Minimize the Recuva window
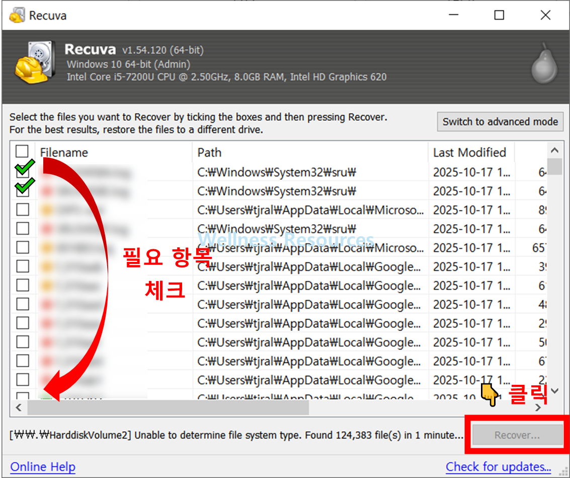The height and width of the screenshot is (478, 570). pyautogui.click(x=453, y=15)
